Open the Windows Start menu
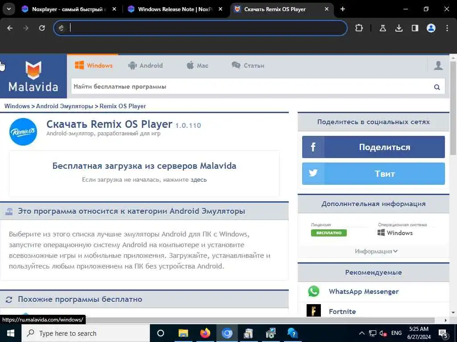Viewport: 457px width, 342px height. coord(11,333)
